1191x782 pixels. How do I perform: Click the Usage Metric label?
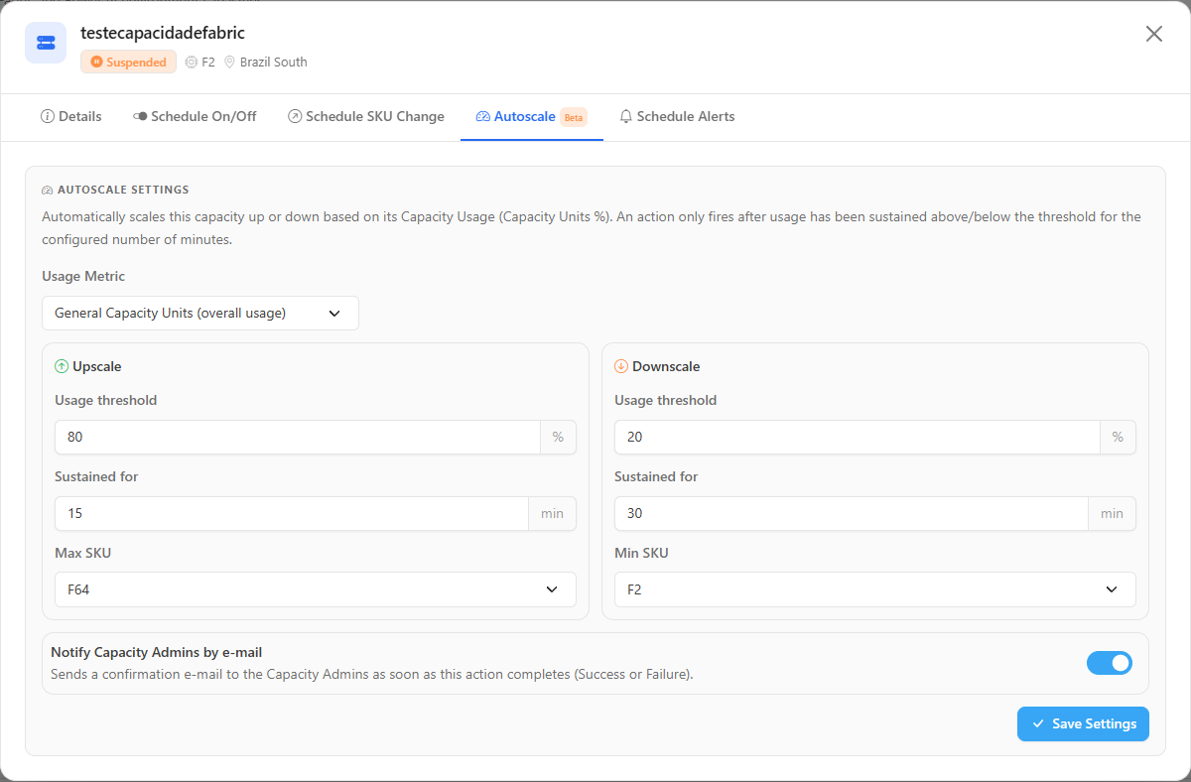(83, 276)
